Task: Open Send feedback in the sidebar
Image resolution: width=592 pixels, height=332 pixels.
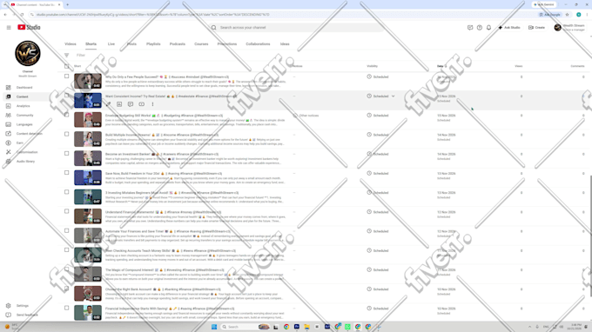Action: (27, 315)
